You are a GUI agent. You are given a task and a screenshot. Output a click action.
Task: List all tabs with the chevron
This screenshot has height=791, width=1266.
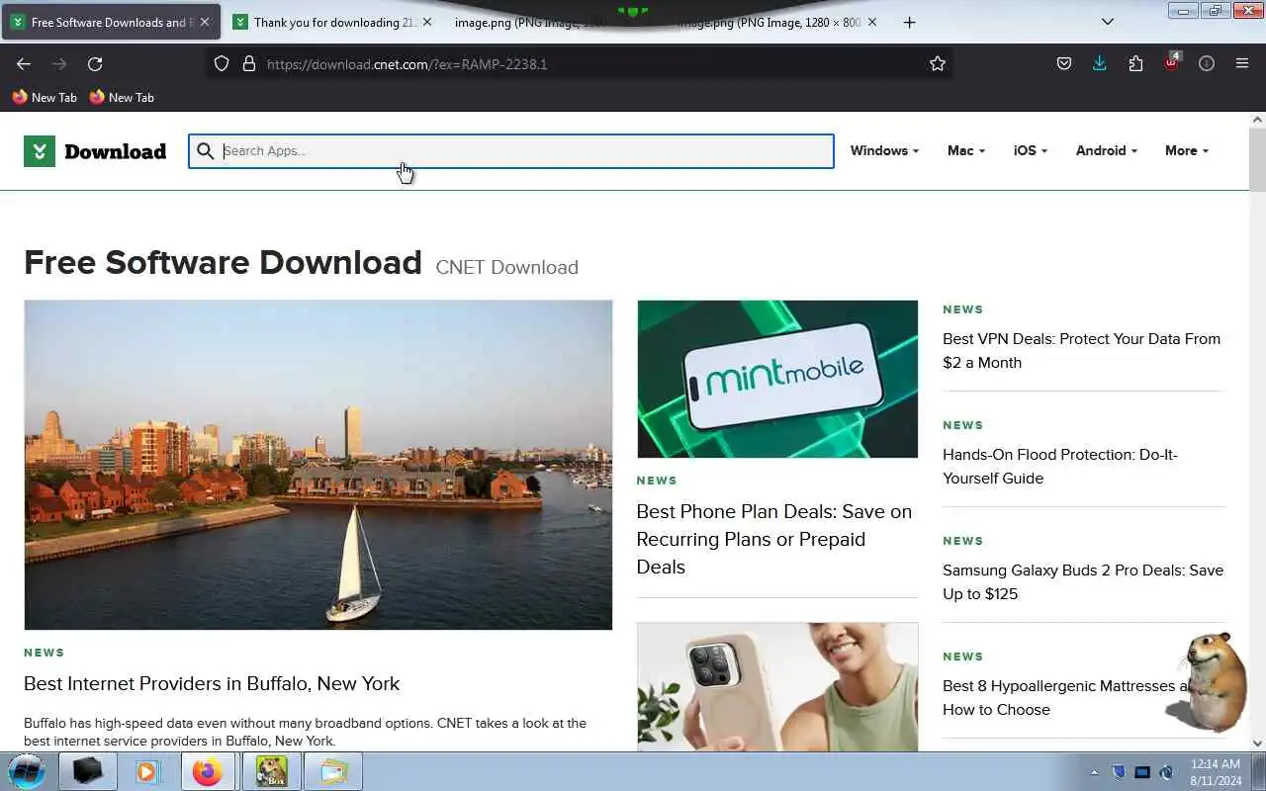(1108, 22)
